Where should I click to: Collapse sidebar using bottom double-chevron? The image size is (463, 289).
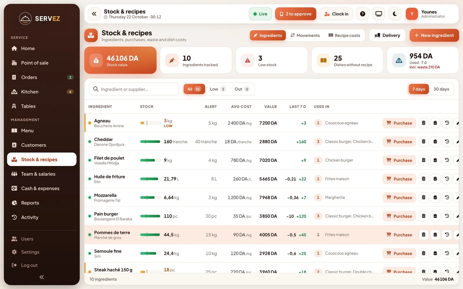[42, 277]
